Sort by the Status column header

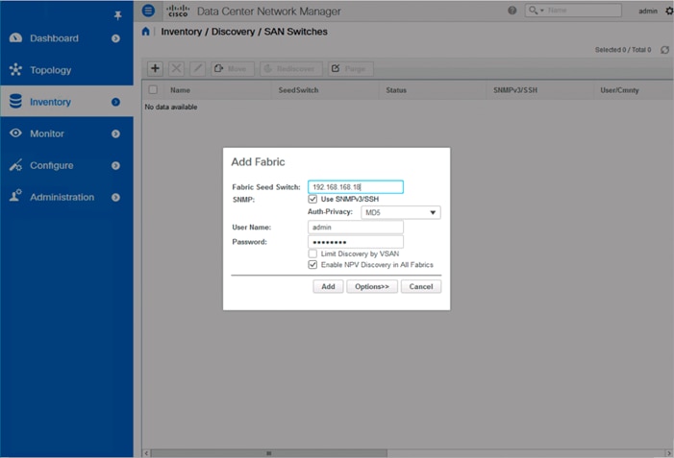(396, 90)
